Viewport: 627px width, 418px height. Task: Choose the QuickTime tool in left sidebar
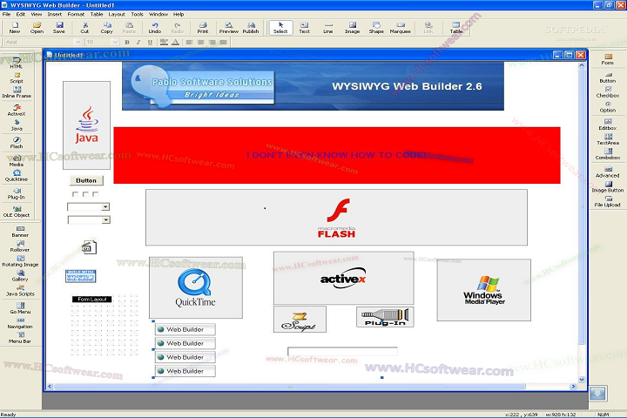pos(17,176)
